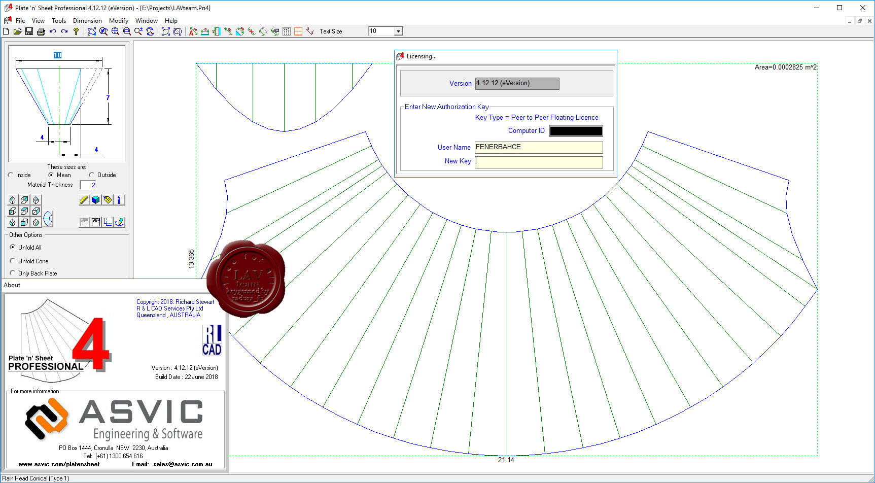This screenshot has width=875, height=483.
Task: Click the center 3D view orientation cube
Action: [24, 211]
